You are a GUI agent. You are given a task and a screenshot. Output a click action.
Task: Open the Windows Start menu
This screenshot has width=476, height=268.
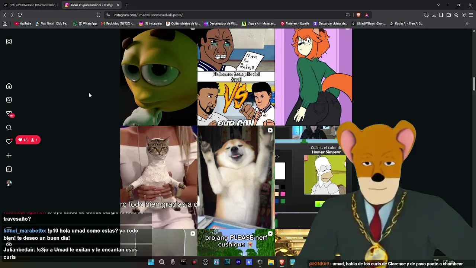(x=151, y=262)
